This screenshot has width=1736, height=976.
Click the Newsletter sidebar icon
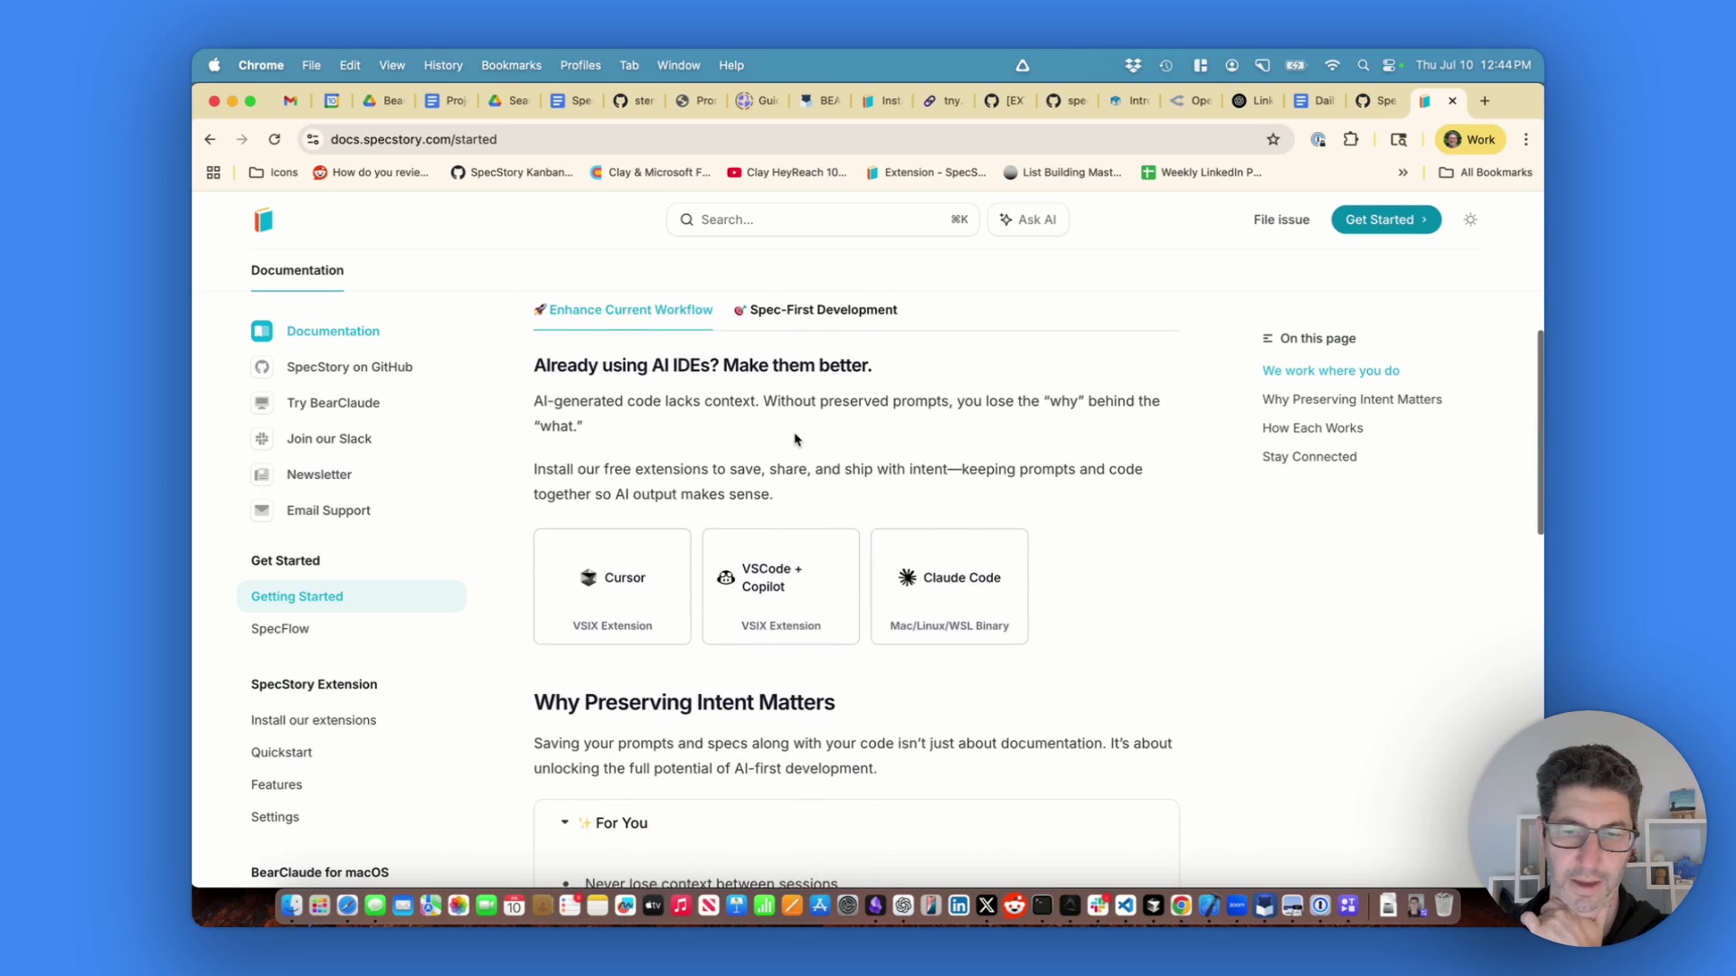(x=262, y=474)
